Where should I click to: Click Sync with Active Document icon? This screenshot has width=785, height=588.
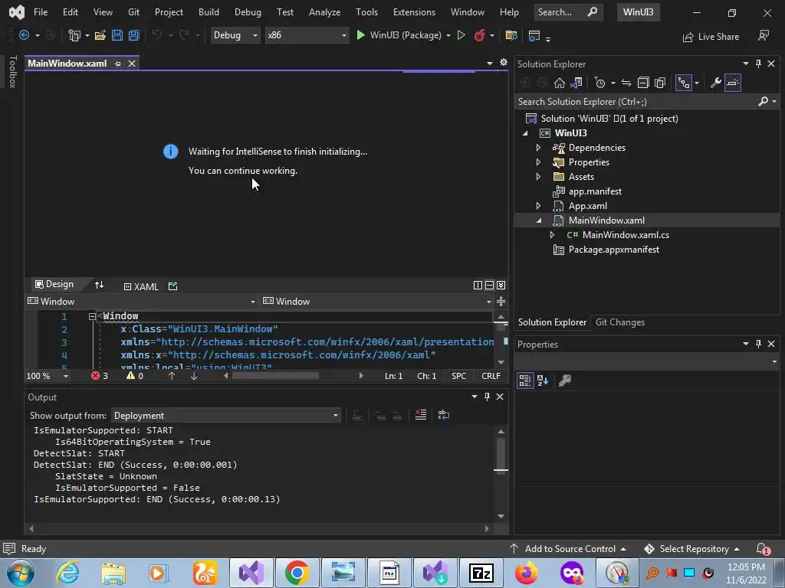coord(626,83)
